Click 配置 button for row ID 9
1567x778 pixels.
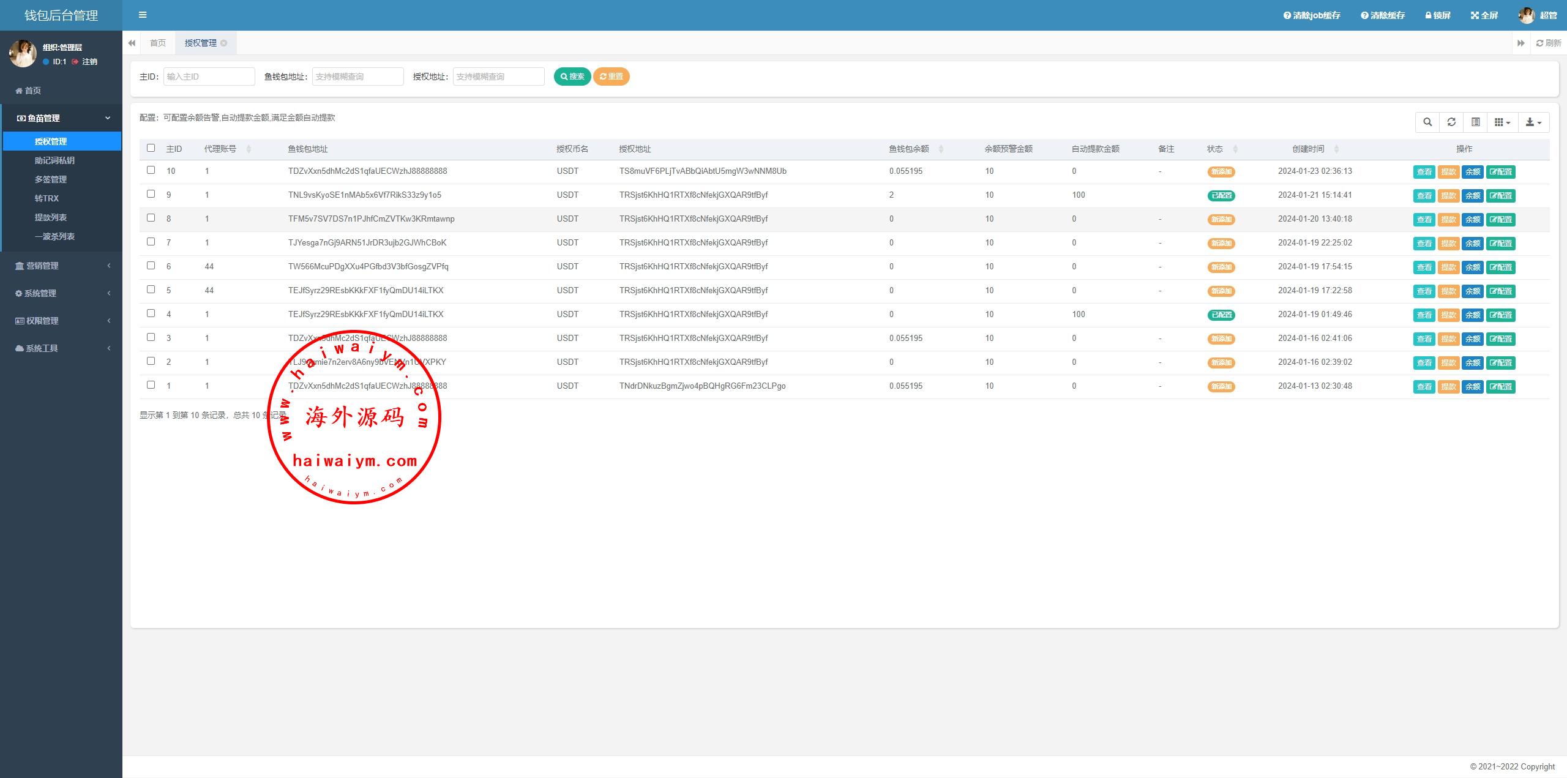tap(1500, 196)
